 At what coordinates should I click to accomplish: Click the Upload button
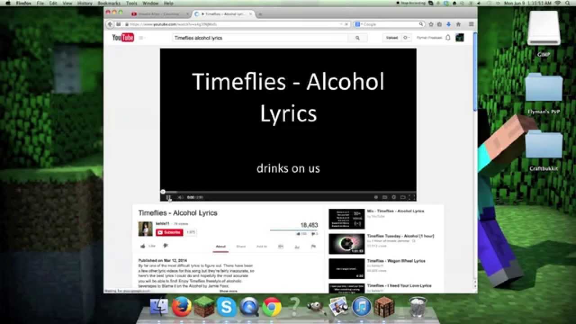pos(391,38)
